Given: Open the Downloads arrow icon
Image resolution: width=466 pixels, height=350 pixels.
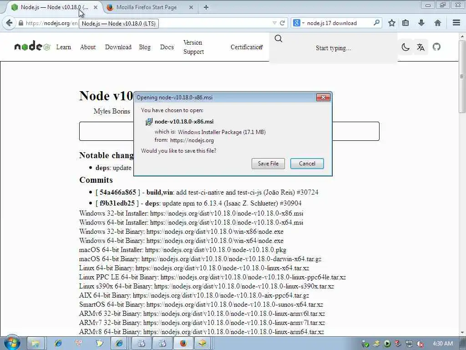Looking at the screenshot, I should (x=421, y=23).
